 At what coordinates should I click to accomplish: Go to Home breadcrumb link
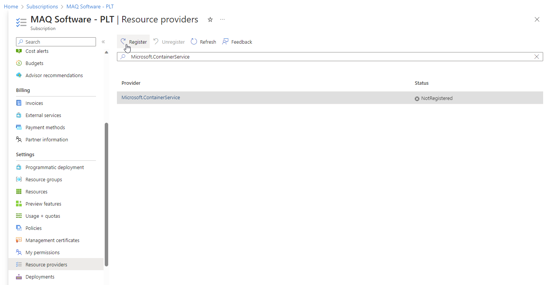(11, 6)
